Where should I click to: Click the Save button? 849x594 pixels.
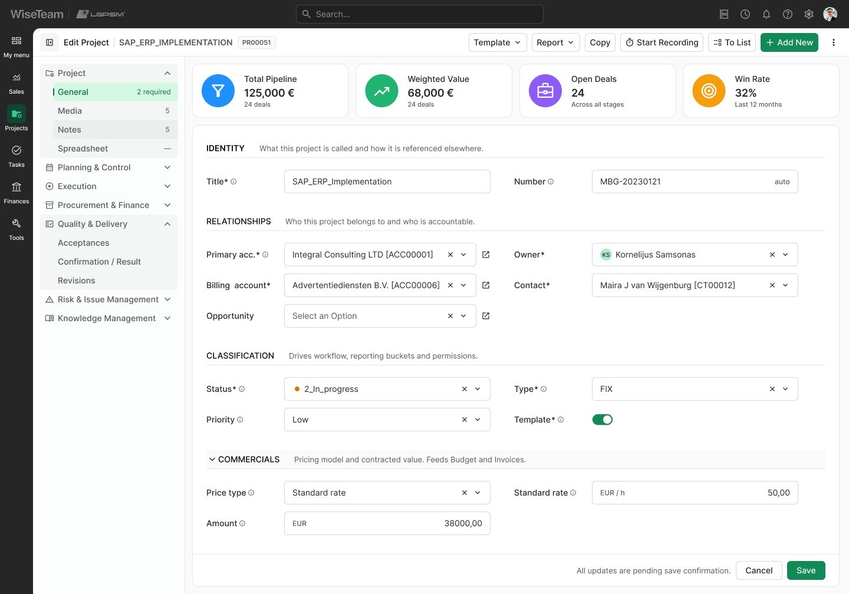(x=806, y=570)
